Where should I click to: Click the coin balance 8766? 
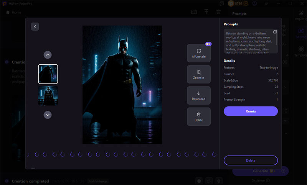point(238,3)
